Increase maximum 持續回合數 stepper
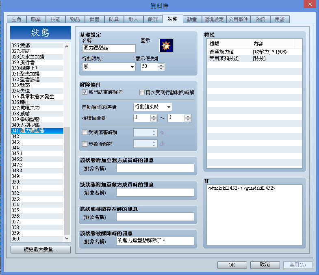The width and height of the screenshot is (319, 275). click(188, 116)
